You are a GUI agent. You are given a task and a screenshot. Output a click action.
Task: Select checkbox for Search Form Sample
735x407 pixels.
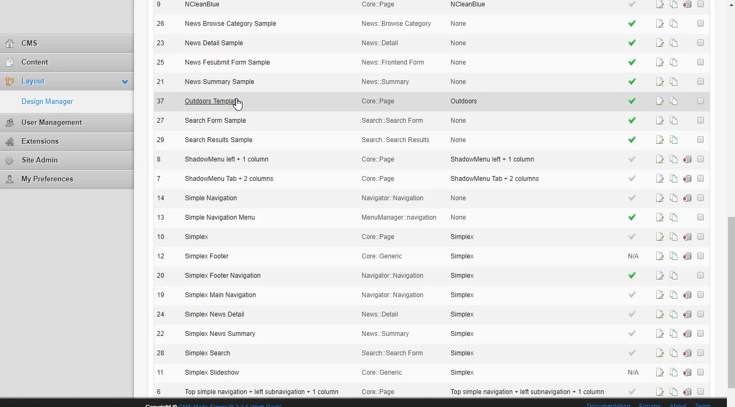(x=701, y=120)
